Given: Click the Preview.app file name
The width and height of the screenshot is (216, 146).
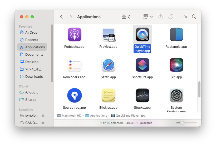Looking at the screenshot, I should coord(109,47).
